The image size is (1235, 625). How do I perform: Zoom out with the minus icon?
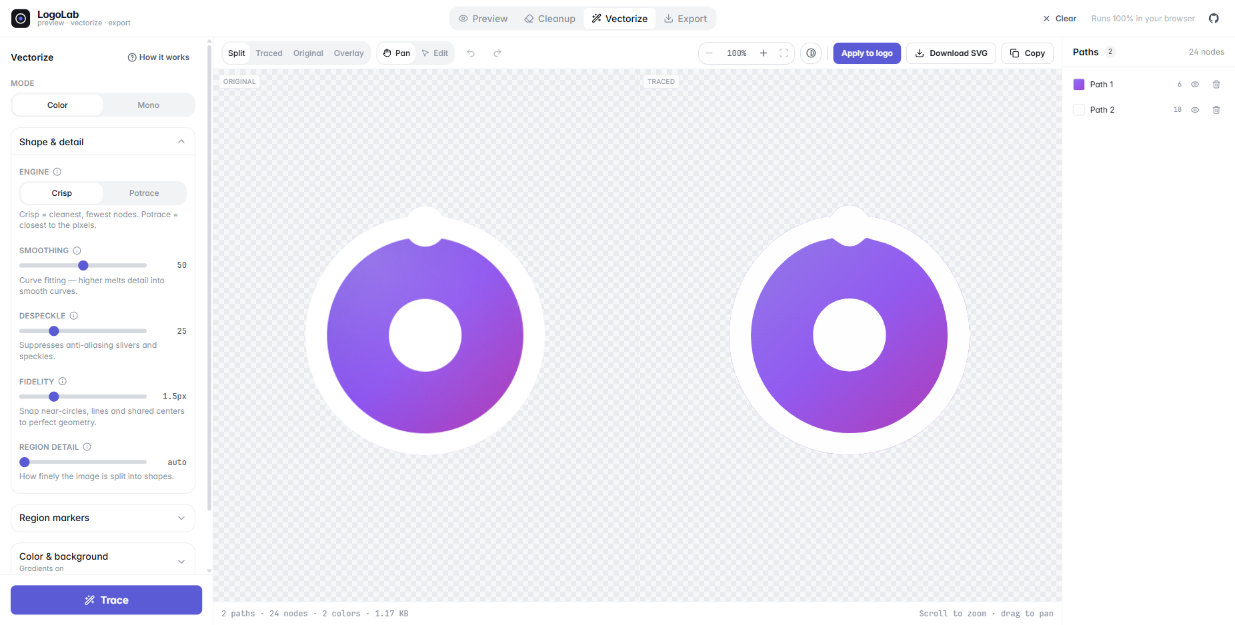coord(710,53)
